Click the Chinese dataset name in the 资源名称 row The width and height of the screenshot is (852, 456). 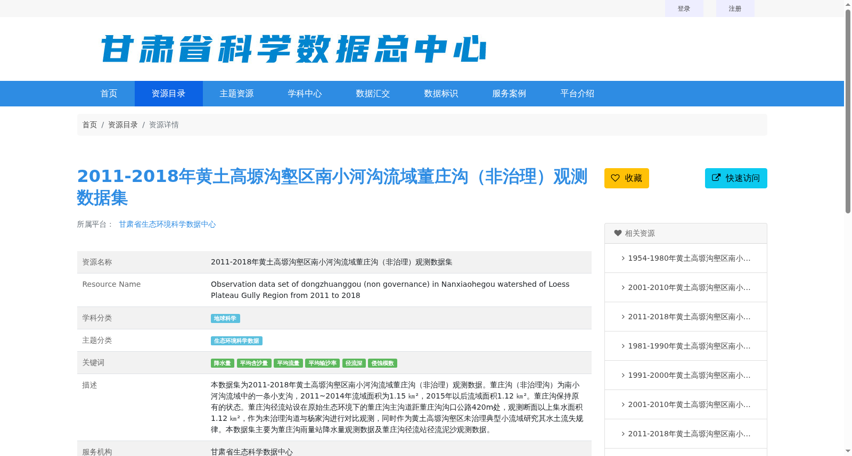332,262
